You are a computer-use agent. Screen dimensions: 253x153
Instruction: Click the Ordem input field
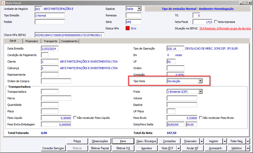176,68
